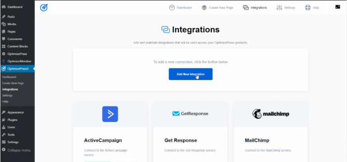Viewport: 347px width, 162px height.
Task: Click the ActiveCampaign card title
Action: pos(103,140)
